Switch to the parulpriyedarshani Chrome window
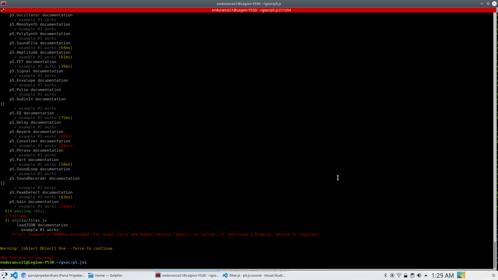The width and height of the screenshot is (498, 280). [x=53, y=275]
